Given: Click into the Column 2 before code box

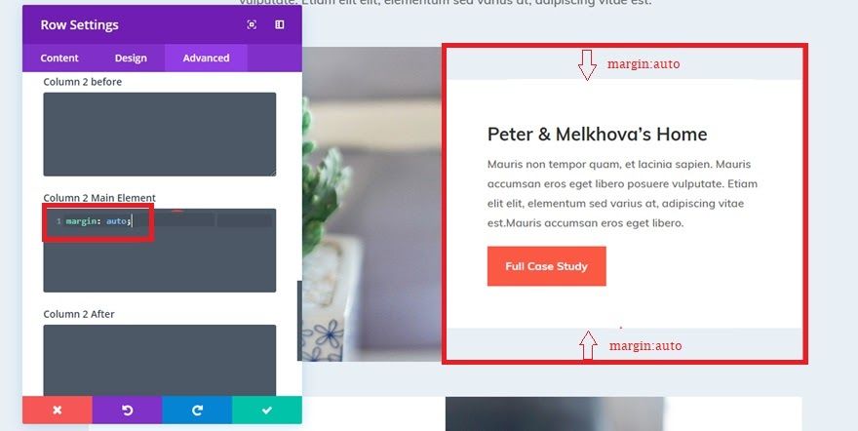Looking at the screenshot, I should (x=160, y=134).
